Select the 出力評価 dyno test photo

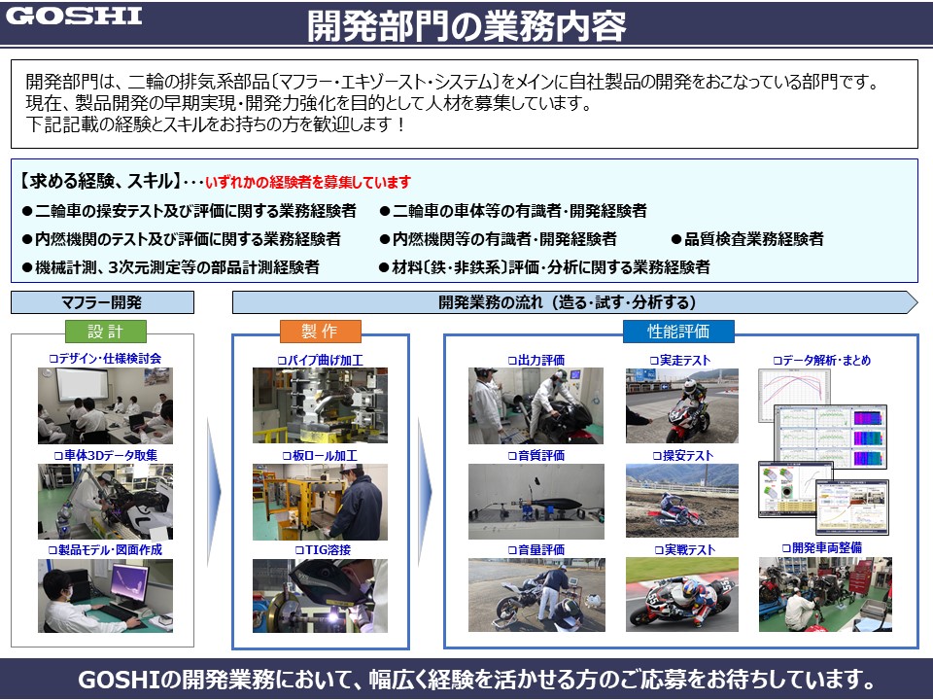point(536,405)
